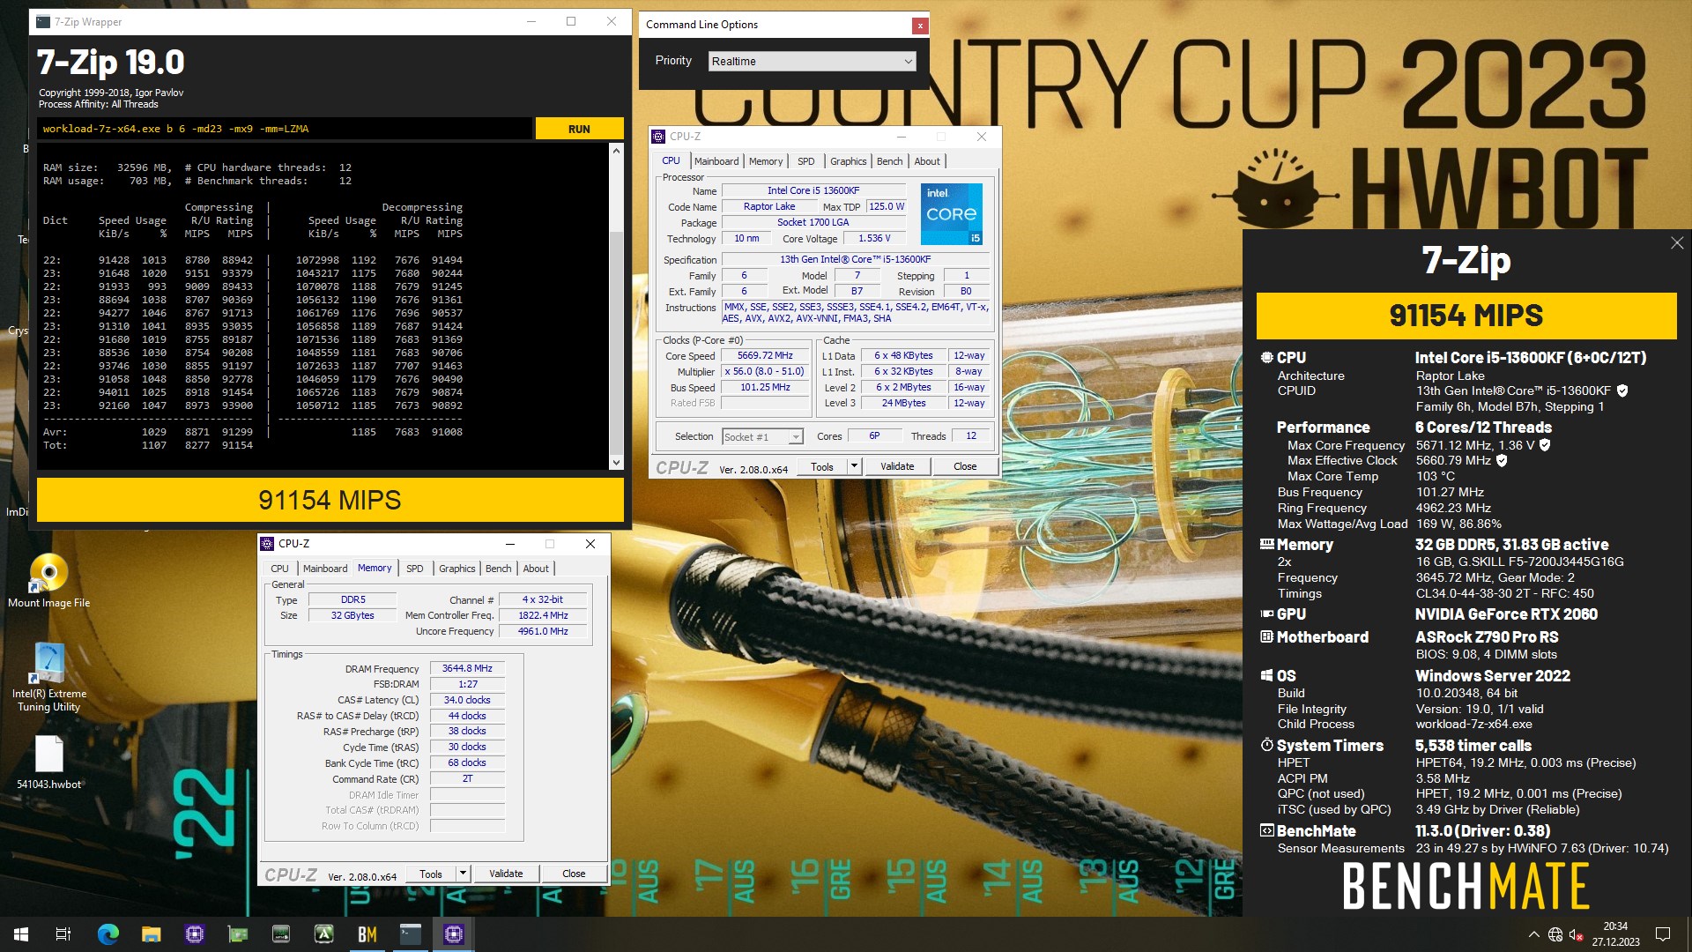Click Close button in upper CPU-Z window
The image size is (1692, 952).
coord(965,466)
